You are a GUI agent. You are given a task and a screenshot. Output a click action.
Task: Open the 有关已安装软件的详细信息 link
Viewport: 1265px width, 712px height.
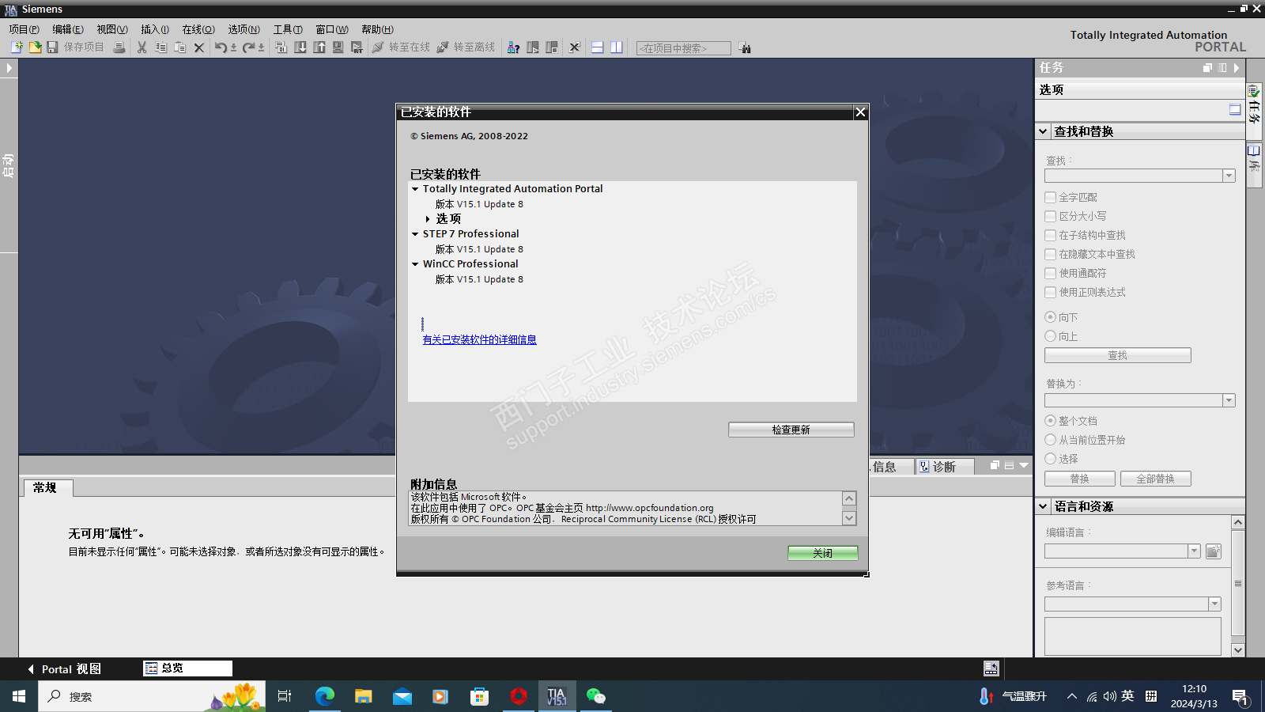(x=480, y=339)
